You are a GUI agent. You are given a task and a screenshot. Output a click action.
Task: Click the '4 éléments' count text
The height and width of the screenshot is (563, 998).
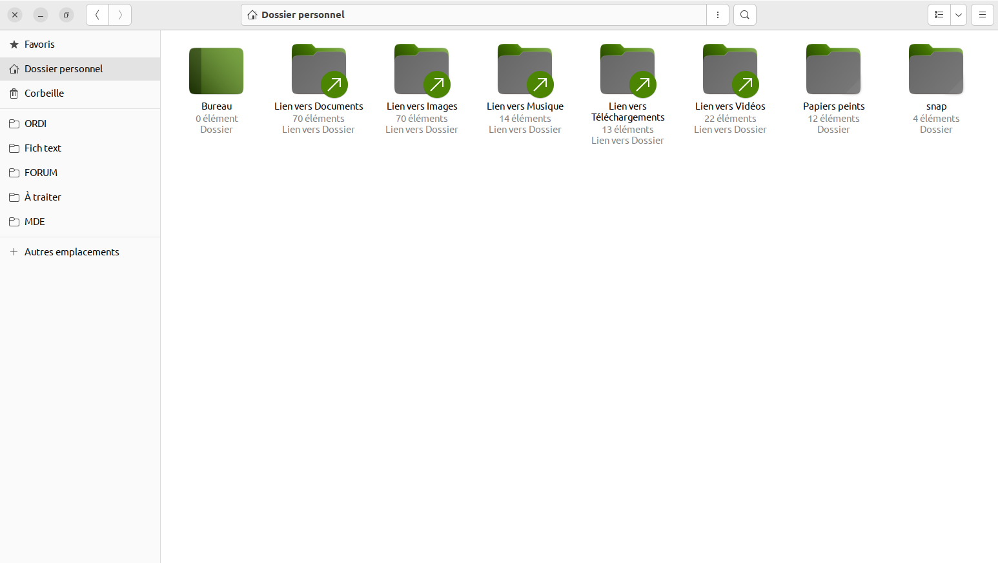click(936, 119)
